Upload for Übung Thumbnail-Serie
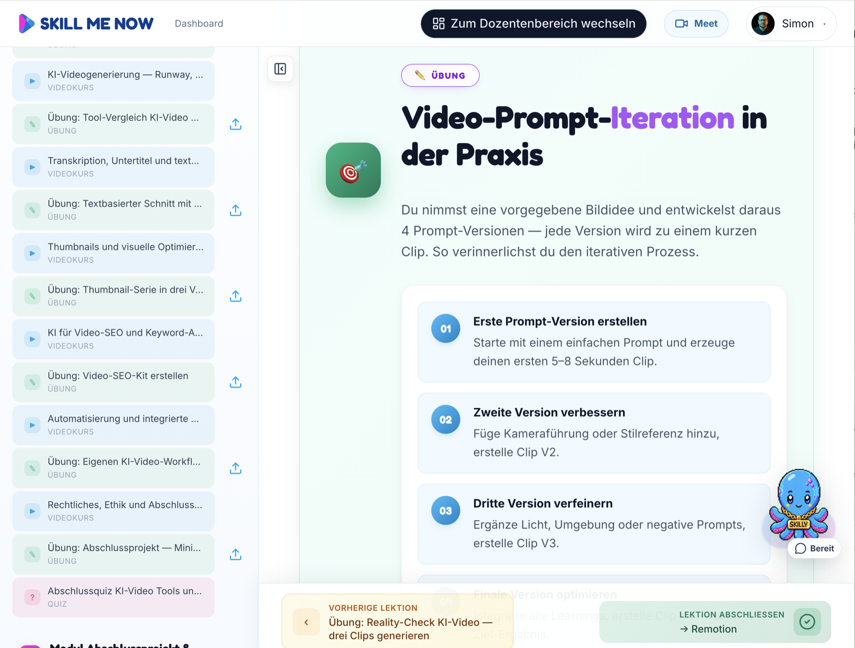The width and height of the screenshot is (855, 648). (236, 296)
